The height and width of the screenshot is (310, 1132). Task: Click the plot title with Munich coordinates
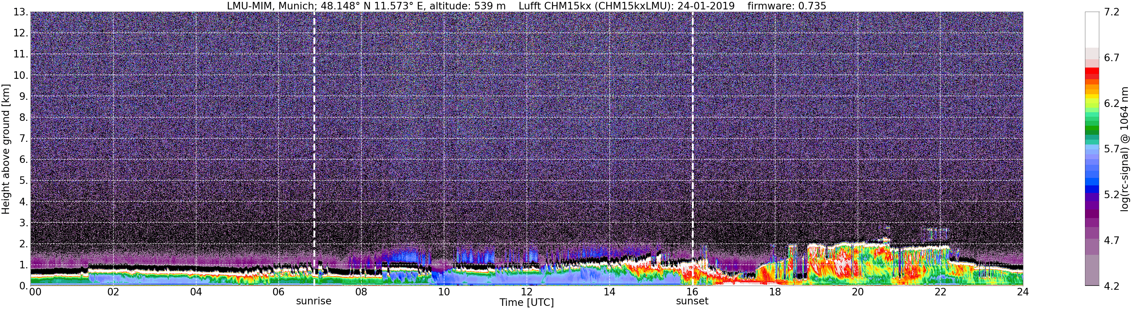(526, 6)
